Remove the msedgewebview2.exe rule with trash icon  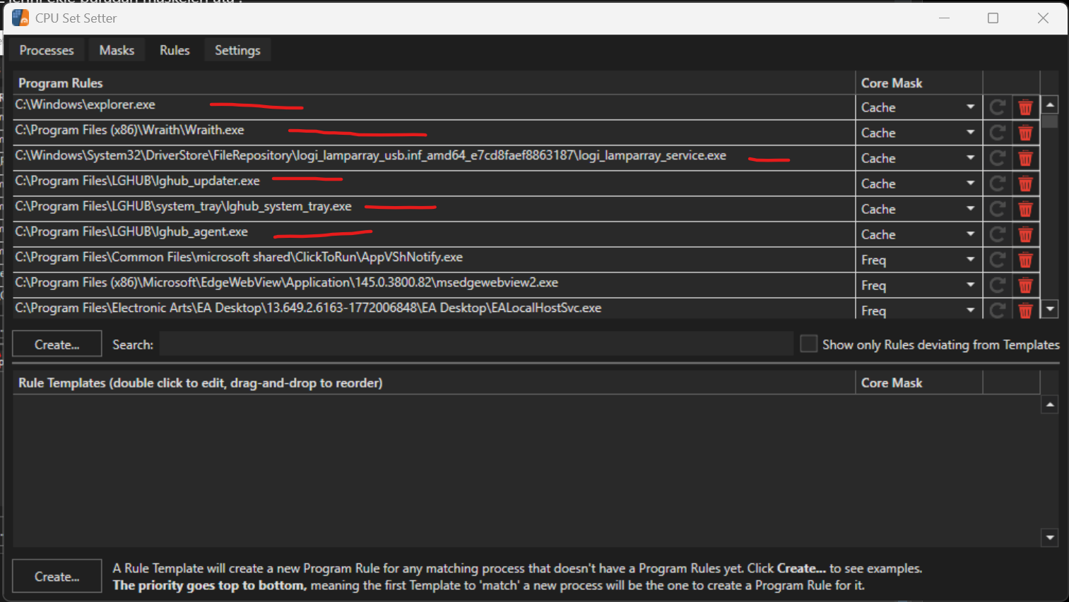coord(1025,285)
